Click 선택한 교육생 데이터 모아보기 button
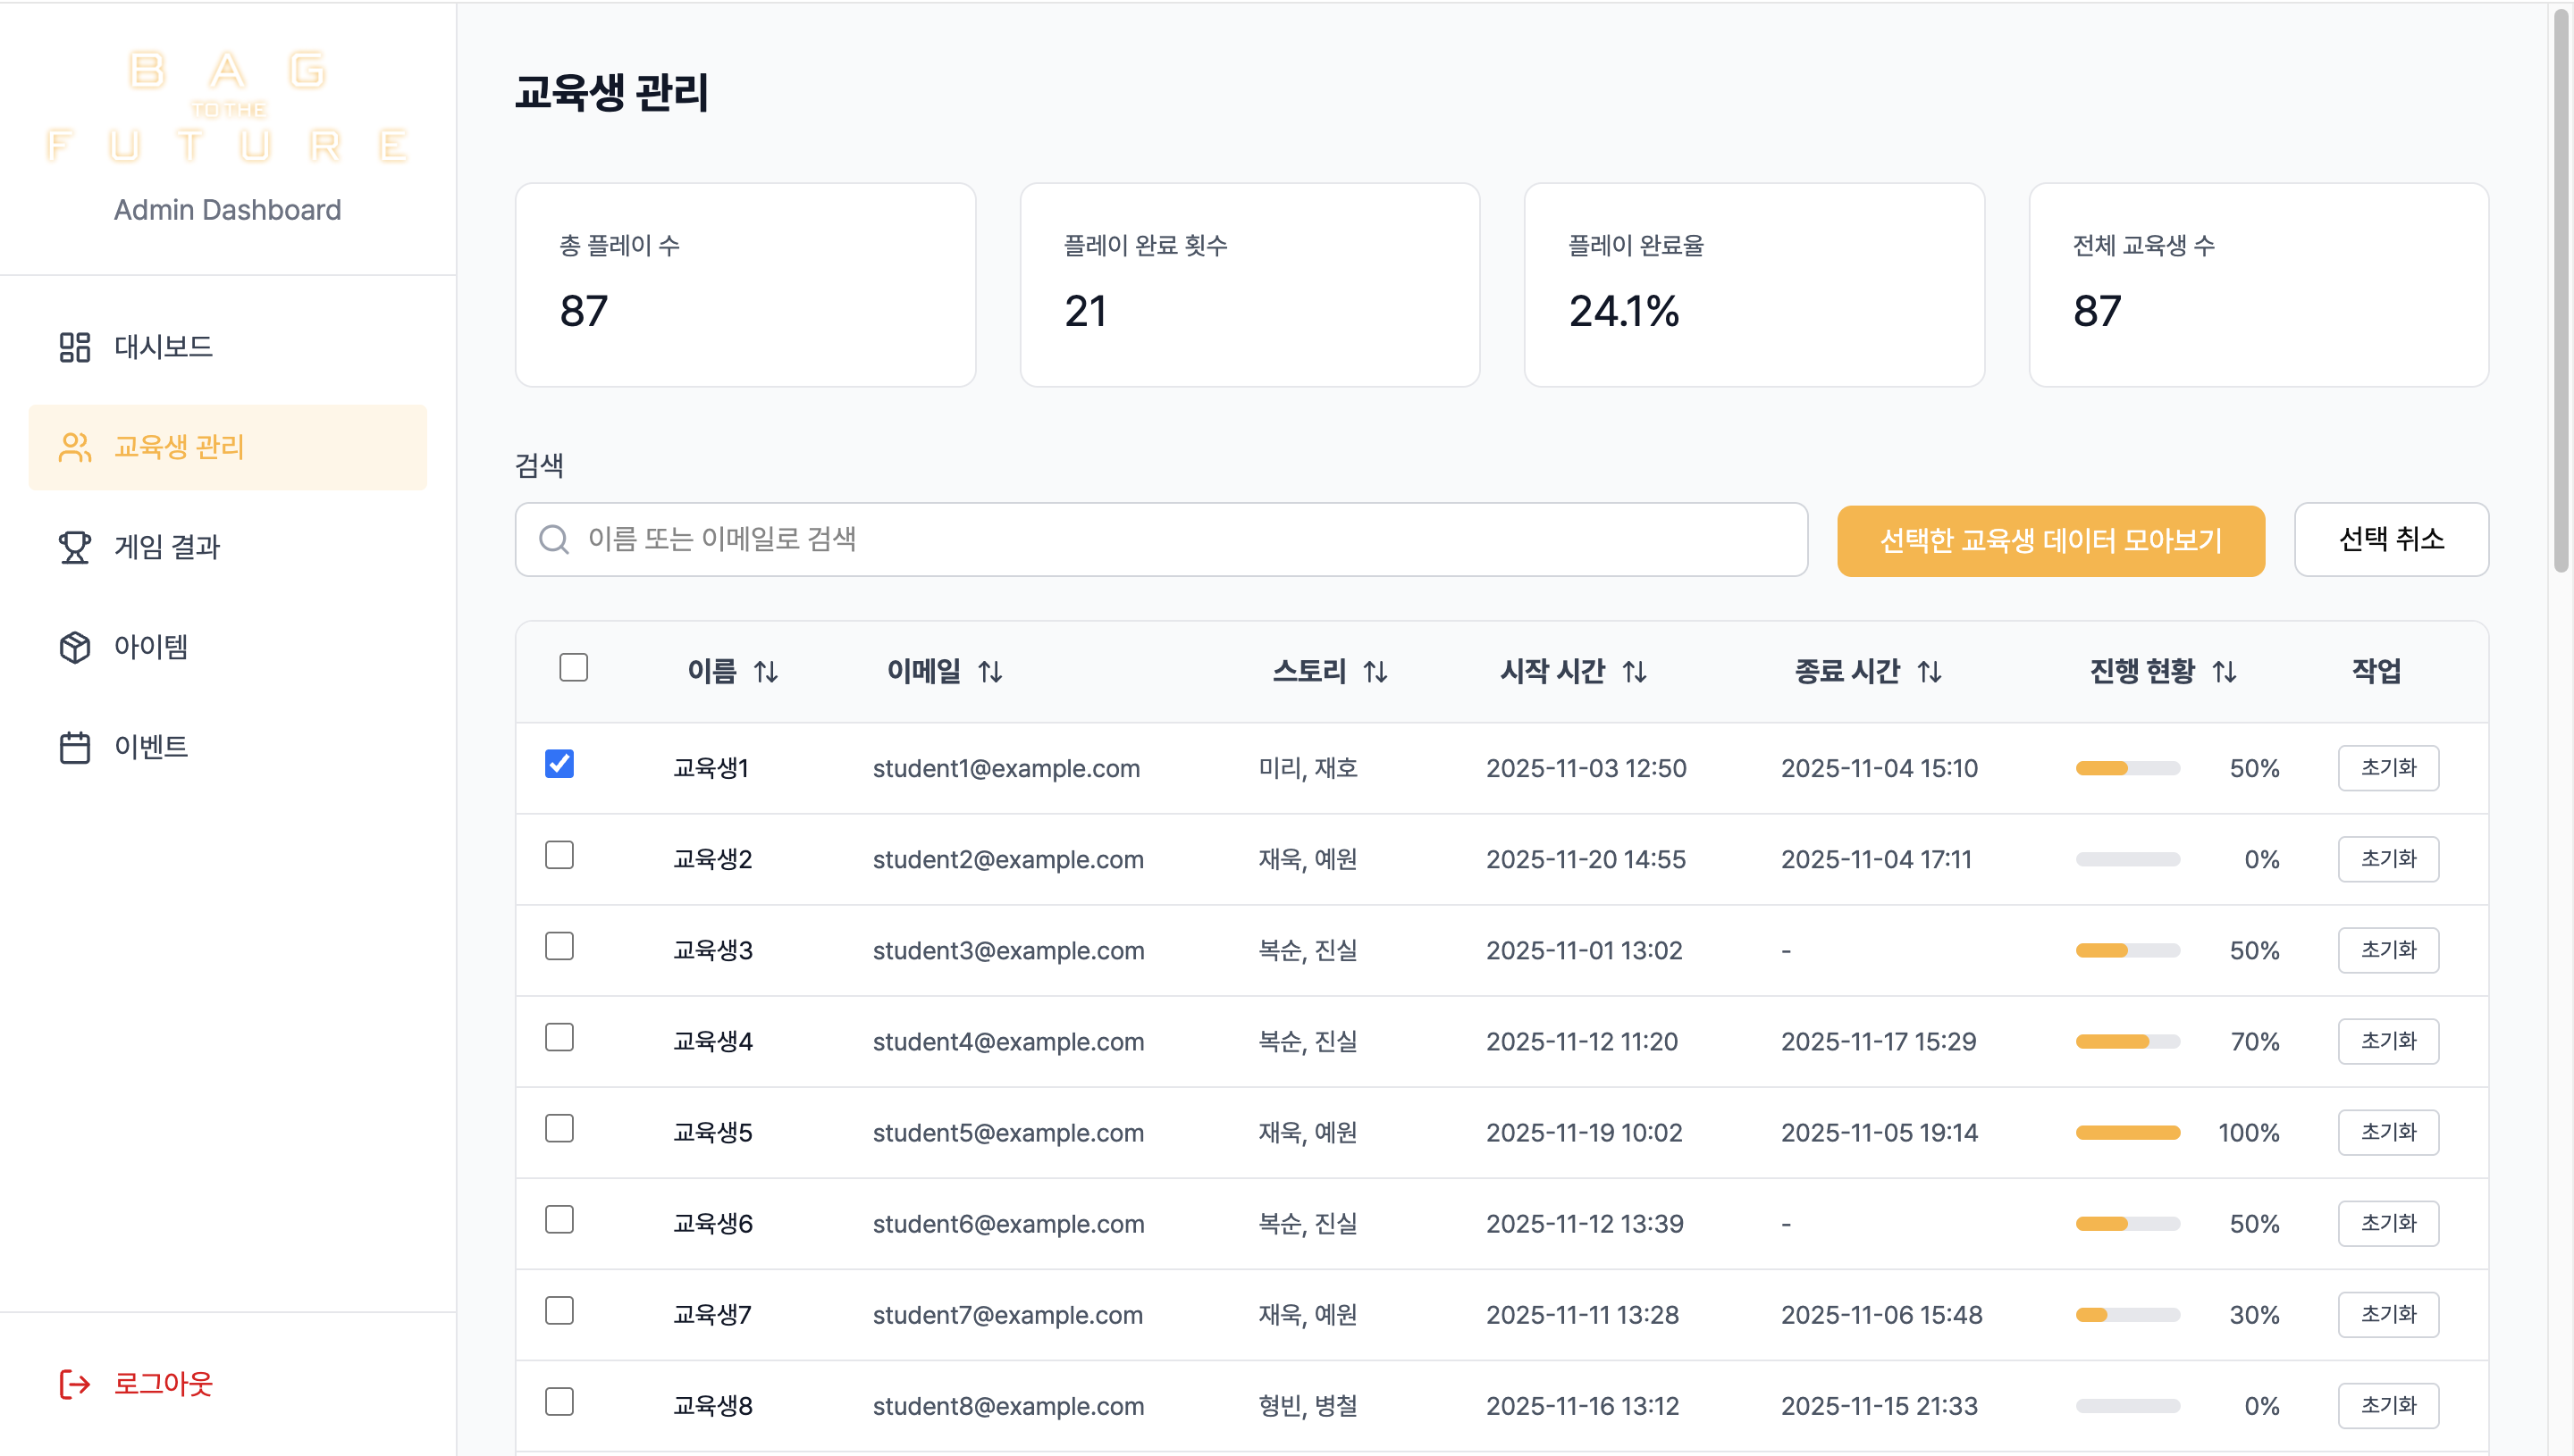The width and height of the screenshot is (2574, 1456). [x=2049, y=540]
